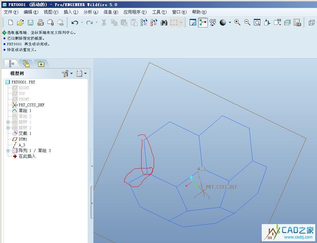Click the Open file folder icon
Viewport: 317px width, 243px height.
click(x=20, y=22)
